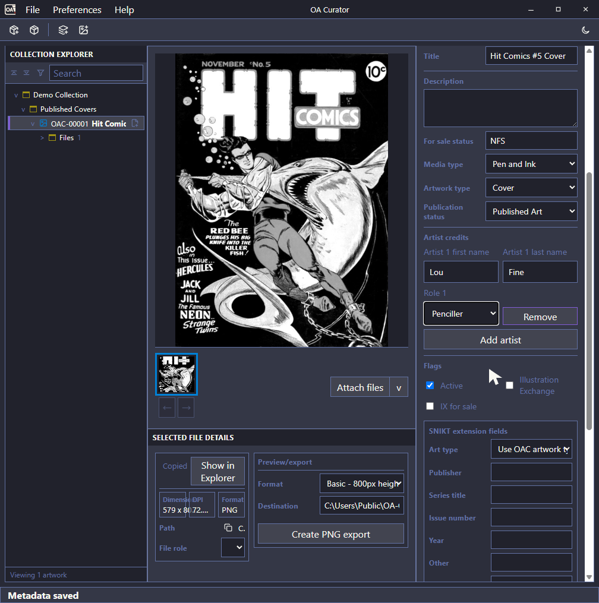Click the metadata panel vertical scrollbar
Screen dimensions: 599x603
(x=589, y=301)
